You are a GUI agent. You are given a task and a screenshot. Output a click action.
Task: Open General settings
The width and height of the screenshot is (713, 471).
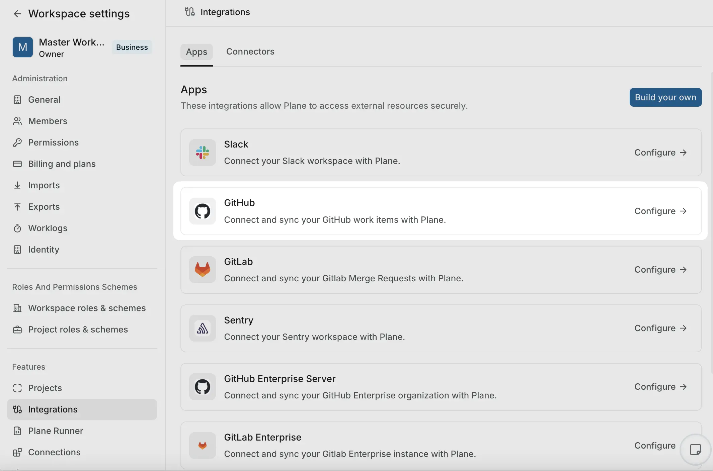coord(82,100)
